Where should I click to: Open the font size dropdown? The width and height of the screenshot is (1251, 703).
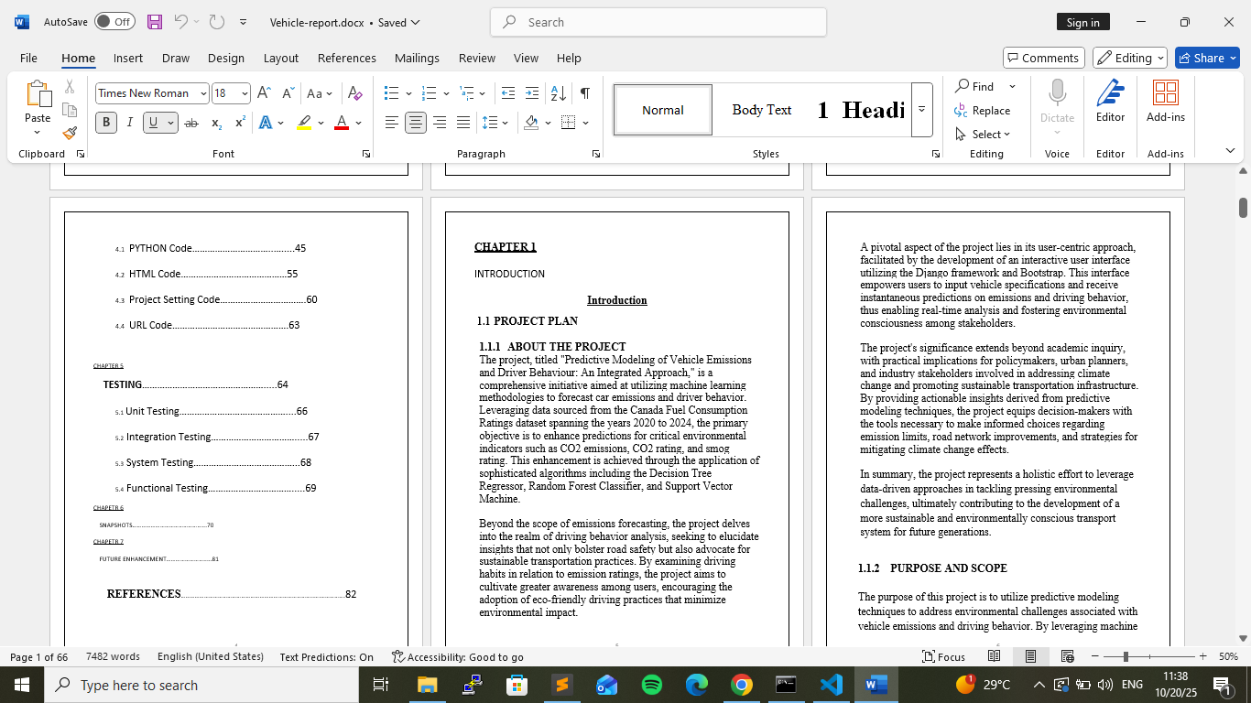245,93
